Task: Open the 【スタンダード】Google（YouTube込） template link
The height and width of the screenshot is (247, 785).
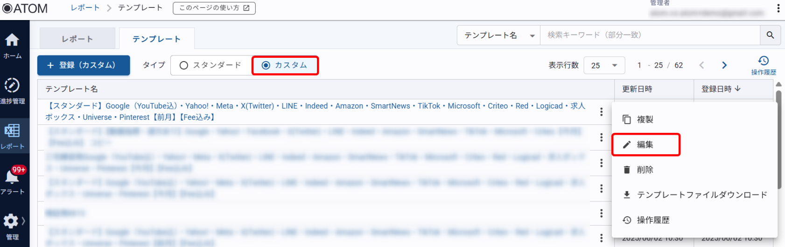Action: pyautogui.click(x=315, y=112)
